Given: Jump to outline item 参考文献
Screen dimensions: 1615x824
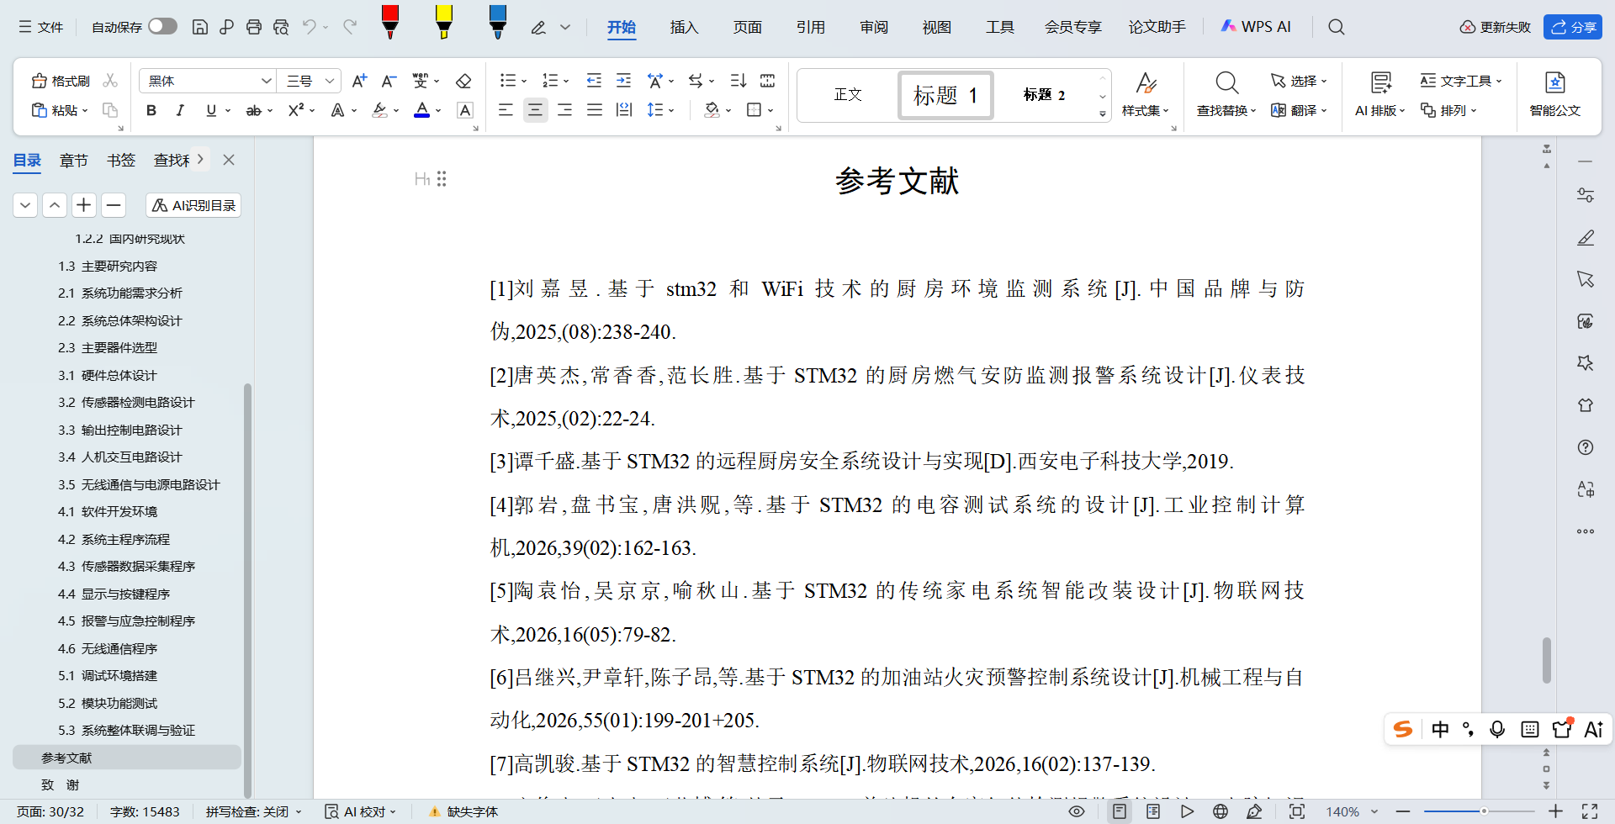Looking at the screenshot, I should click(126, 758).
